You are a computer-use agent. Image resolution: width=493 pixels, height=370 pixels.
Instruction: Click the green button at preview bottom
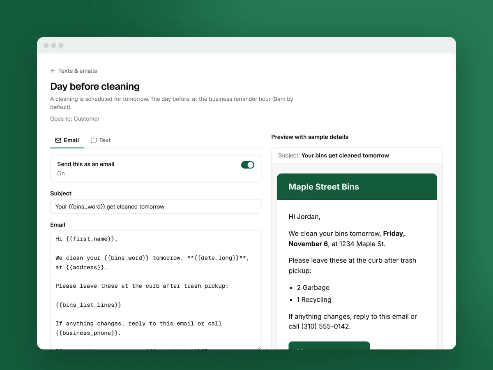[x=329, y=345]
